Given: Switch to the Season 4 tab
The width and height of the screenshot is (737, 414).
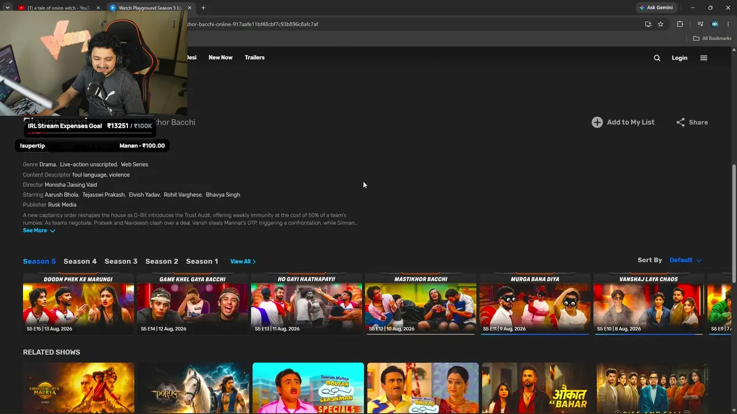Looking at the screenshot, I should [80, 262].
